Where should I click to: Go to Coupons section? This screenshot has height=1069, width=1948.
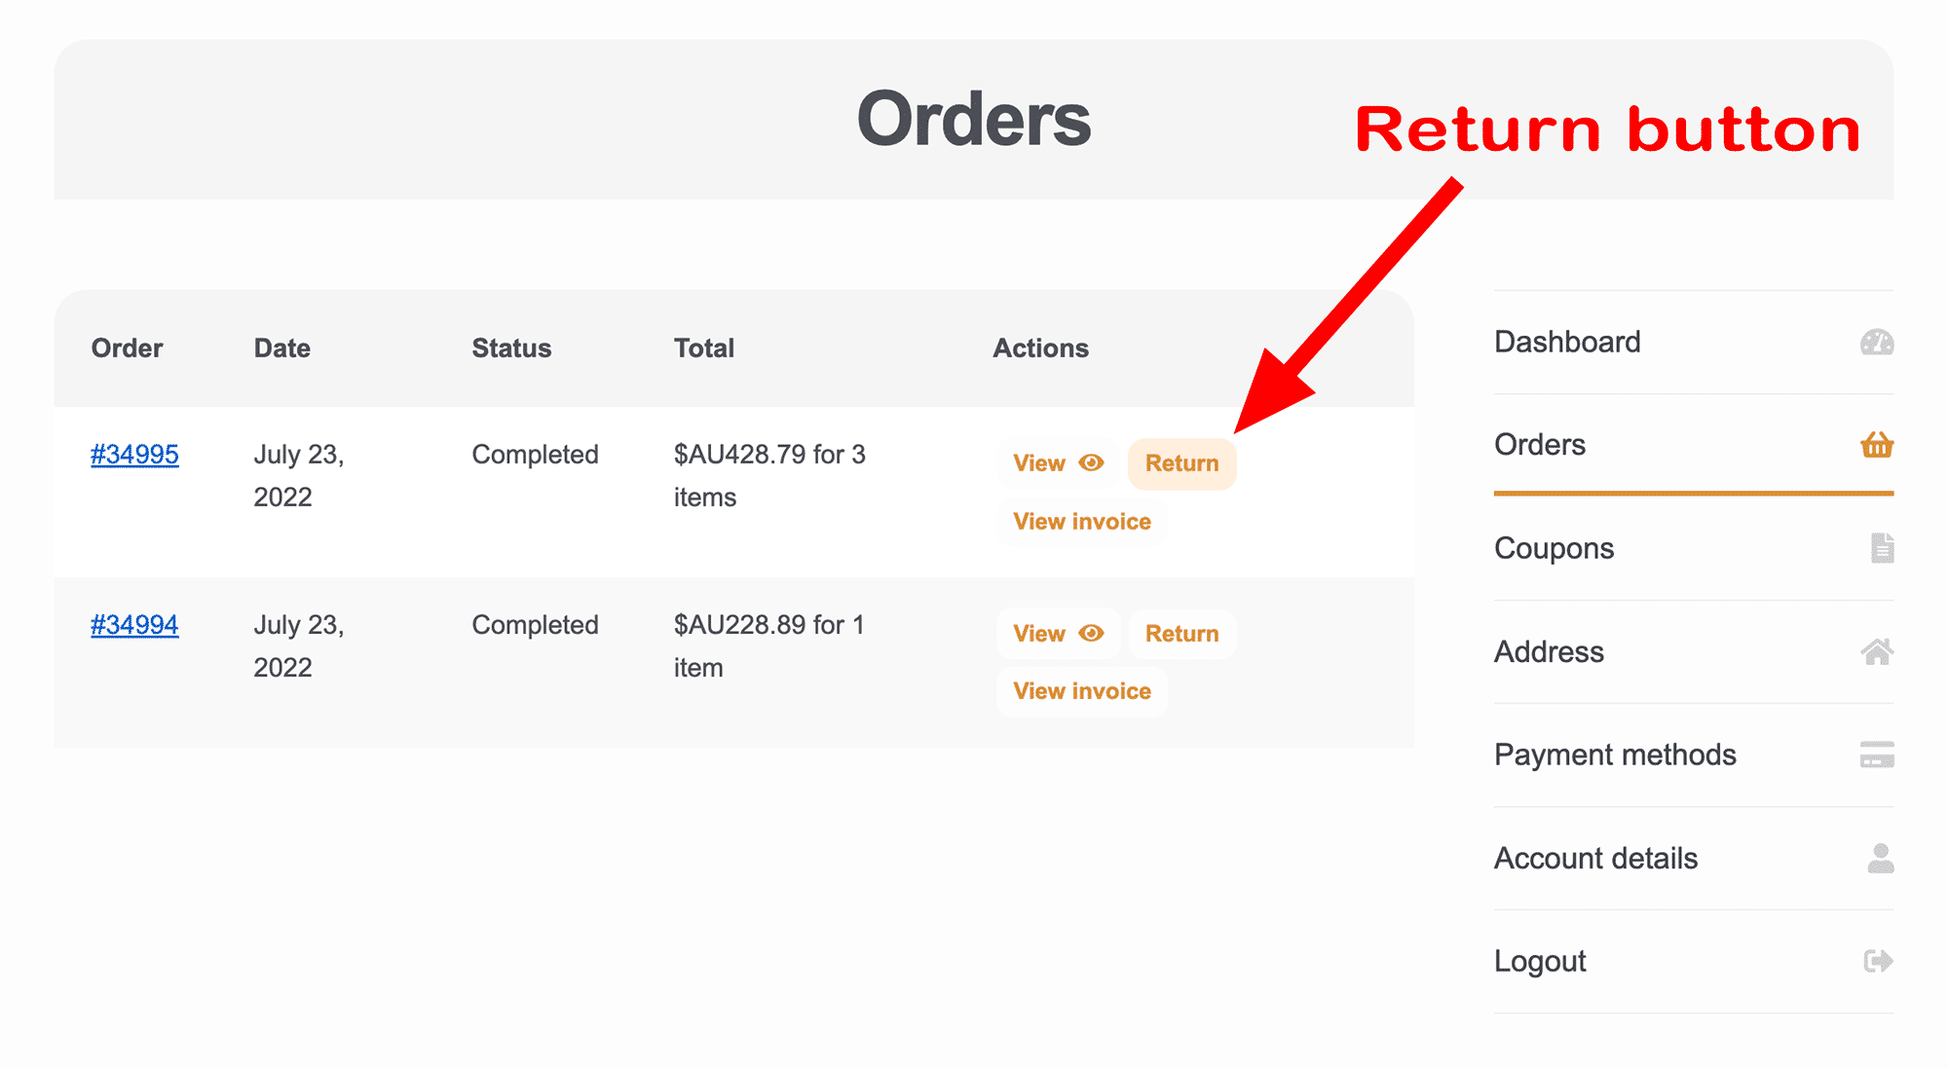(x=1554, y=548)
